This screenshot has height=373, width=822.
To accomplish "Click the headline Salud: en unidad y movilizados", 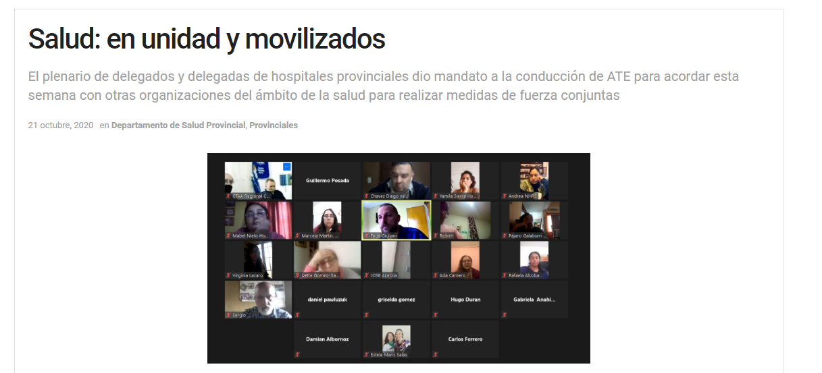I will 207,39.
